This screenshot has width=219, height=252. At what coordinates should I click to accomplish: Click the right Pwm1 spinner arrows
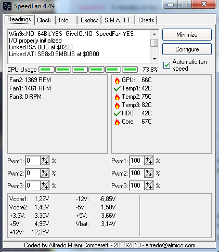[x=149, y=161]
